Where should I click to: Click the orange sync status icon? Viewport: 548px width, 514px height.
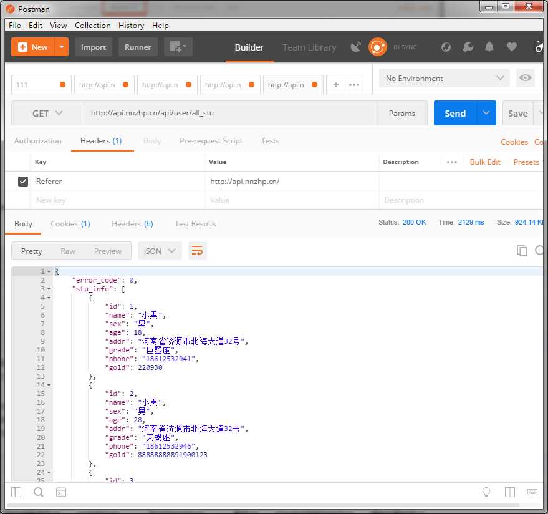(377, 47)
